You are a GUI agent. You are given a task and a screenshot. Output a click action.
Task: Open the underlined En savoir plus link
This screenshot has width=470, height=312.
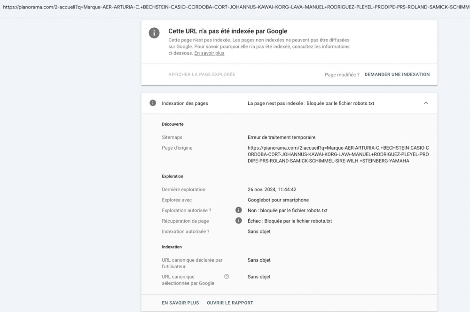[x=209, y=53]
